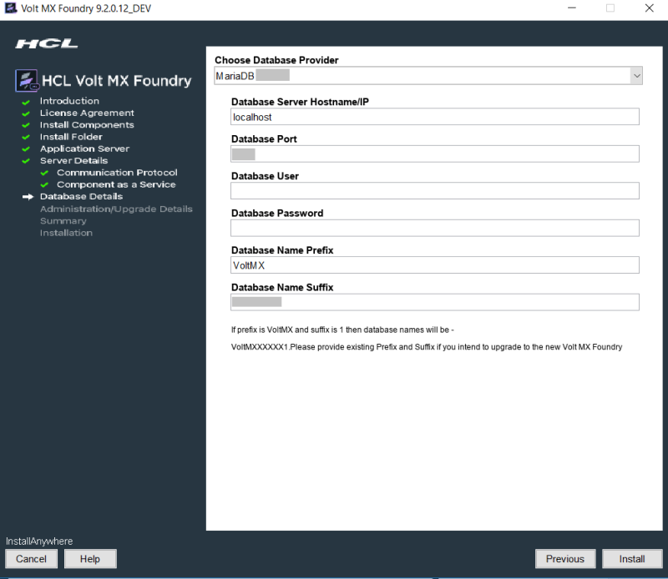Click the arrow icon beside Database Details
The height and width of the screenshot is (579, 668).
click(28, 197)
